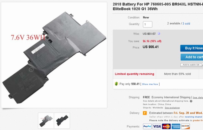Click the Show me how link

[150, 84]
